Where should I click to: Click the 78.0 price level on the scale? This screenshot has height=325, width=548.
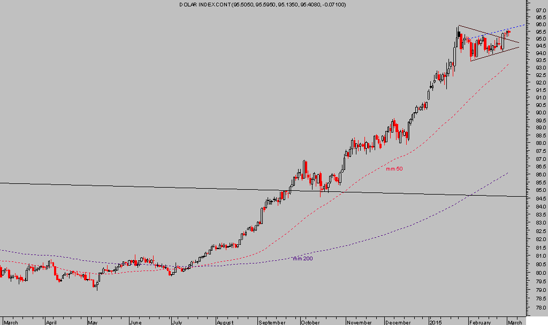pyautogui.click(x=540, y=308)
